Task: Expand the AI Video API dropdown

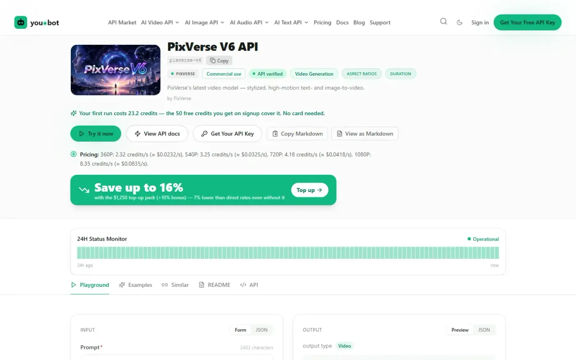Action: click(x=160, y=23)
